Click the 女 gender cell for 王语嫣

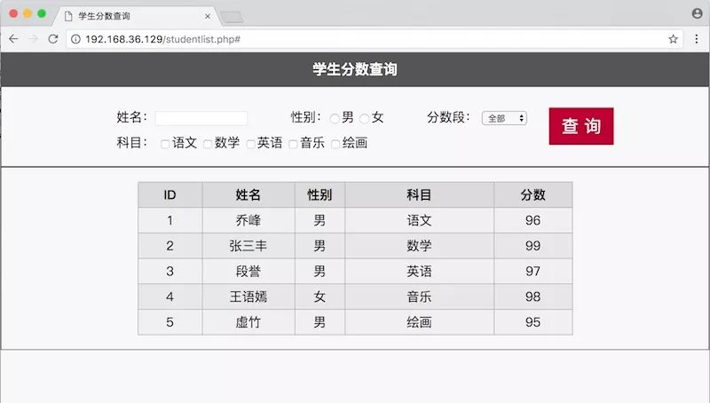[x=319, y=296]
